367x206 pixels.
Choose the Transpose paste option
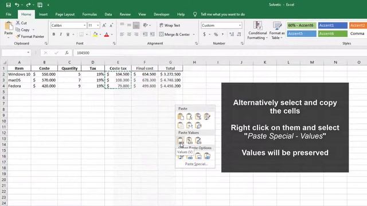(198, 125)
